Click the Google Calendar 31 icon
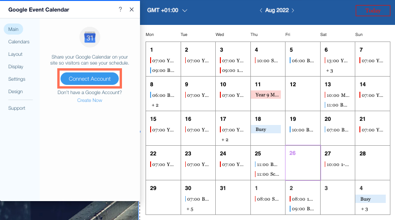395x220 pixels. click(x=90, y=37)
